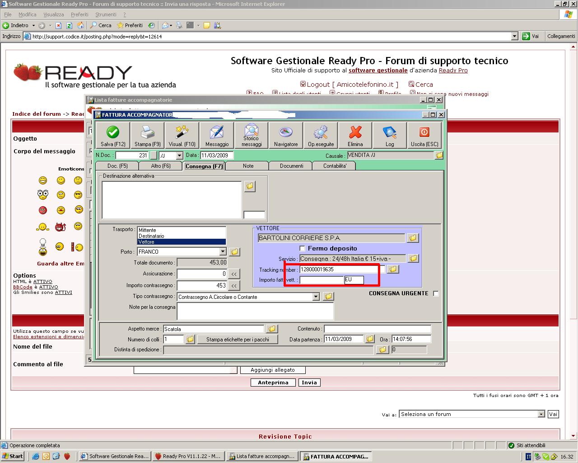Select the Consegna (F7) tab
The image size is (578, 463).
(x=204, y=166)
